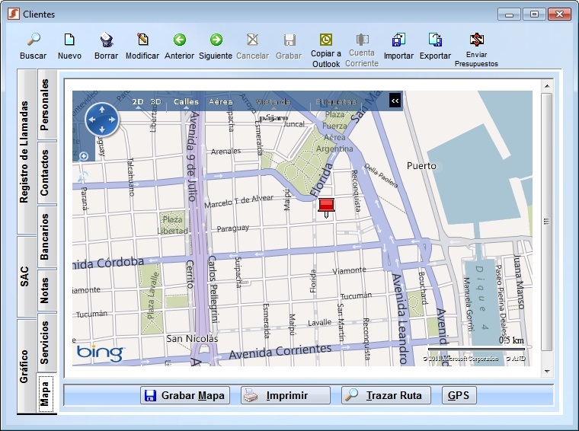Create a new client with Nuevo

(69, 40)
